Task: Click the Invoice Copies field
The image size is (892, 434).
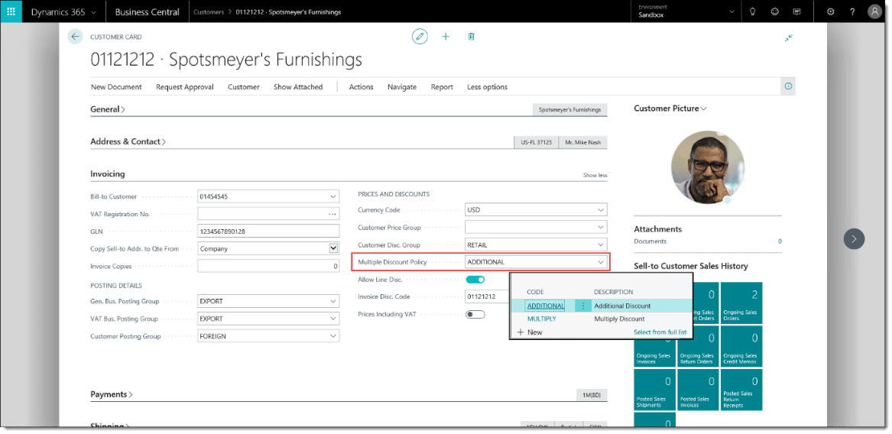Action: pyautogui.click(x=268, y=266)
